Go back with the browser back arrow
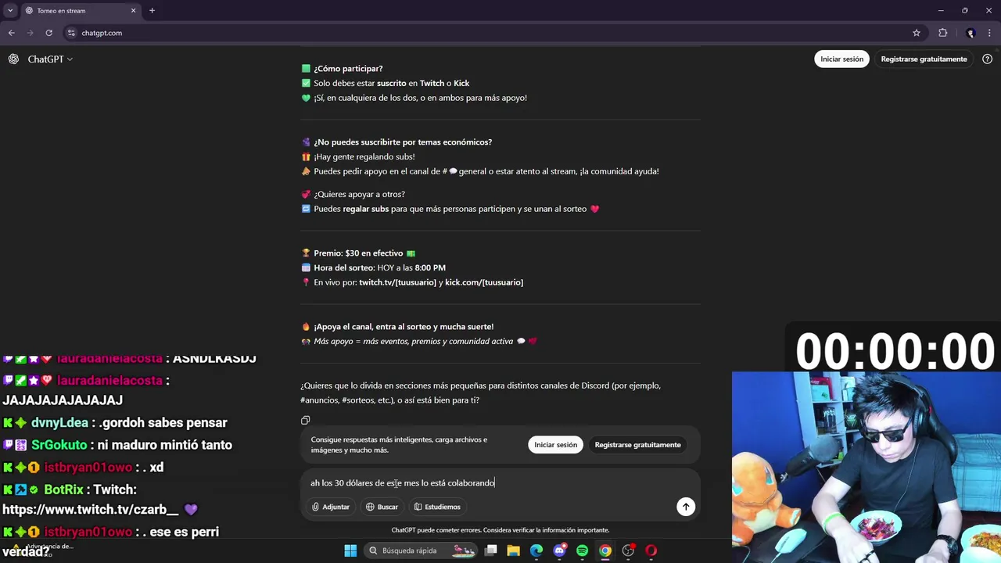The height and width of the screenshot is (563, 1001). [x=11, y=33]
